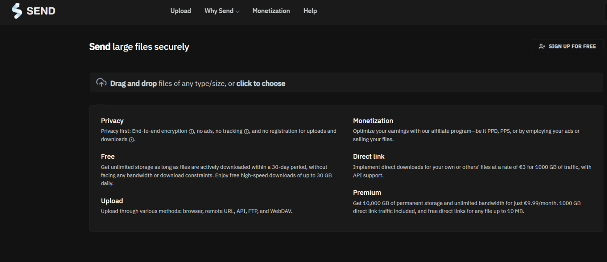Open the Monetization page
Viewport: 607px width, 262px height.
point(271,11)
